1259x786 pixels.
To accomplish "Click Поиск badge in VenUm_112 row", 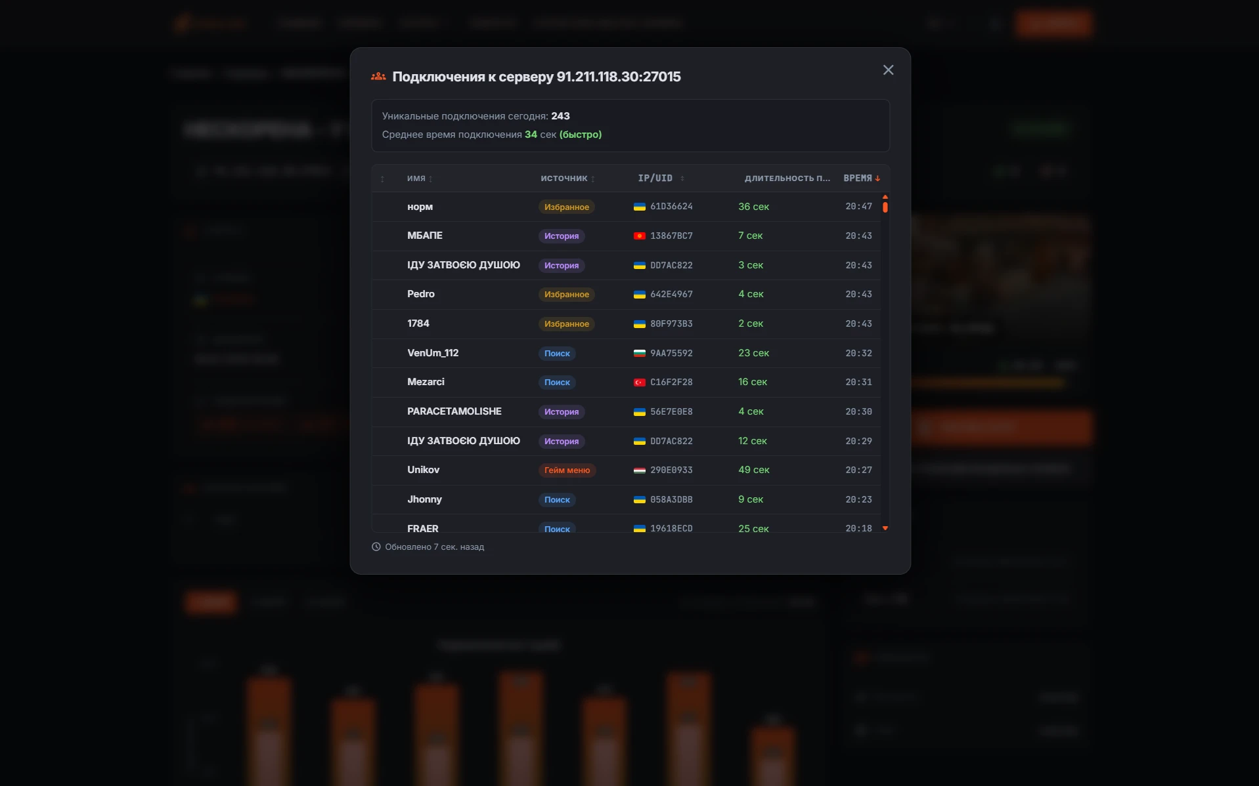I will (557, 354).
